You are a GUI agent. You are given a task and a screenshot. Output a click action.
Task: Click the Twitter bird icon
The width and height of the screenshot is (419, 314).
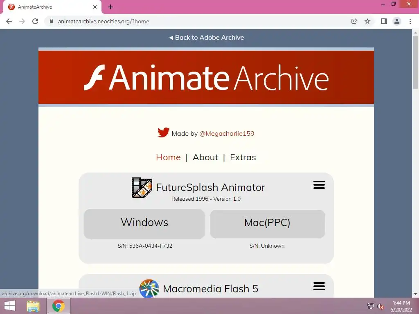pyautogui.click(x=163, y=132)
